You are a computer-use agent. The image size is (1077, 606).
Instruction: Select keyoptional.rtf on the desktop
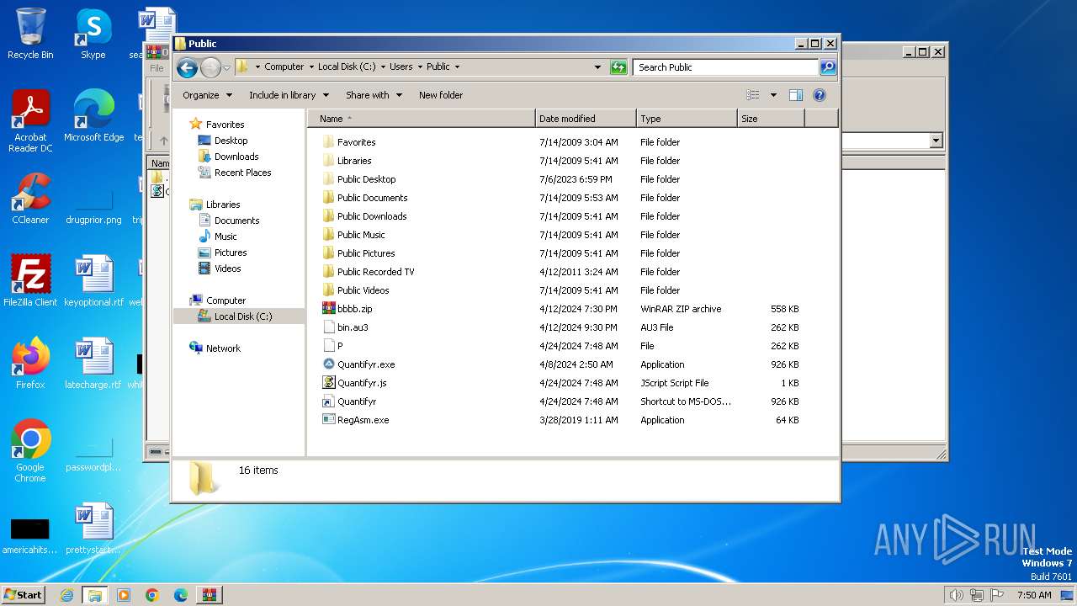click(x=93, y=280)
